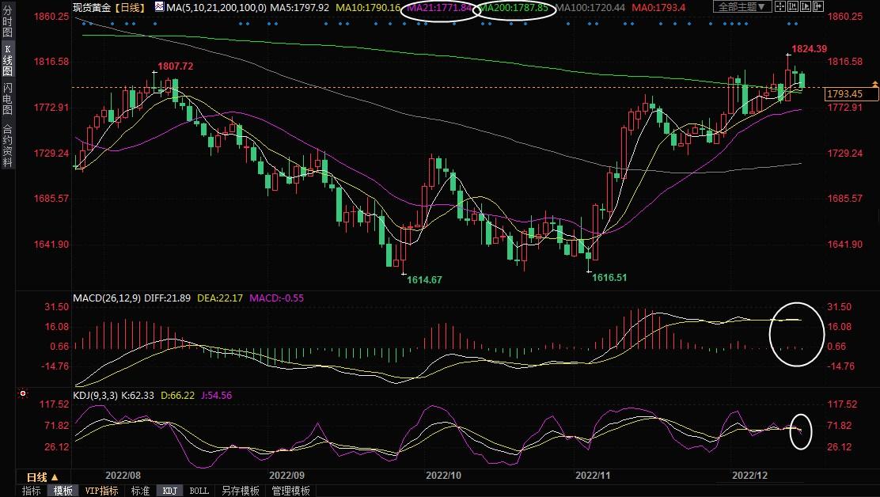Click the rightmost toolbar icon with arrow

coord(817,7)
